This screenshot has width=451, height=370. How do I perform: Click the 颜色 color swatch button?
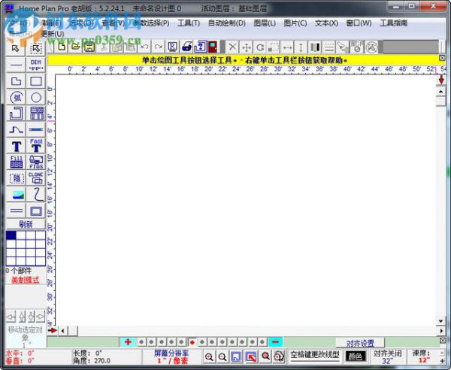tap(356, 356)
